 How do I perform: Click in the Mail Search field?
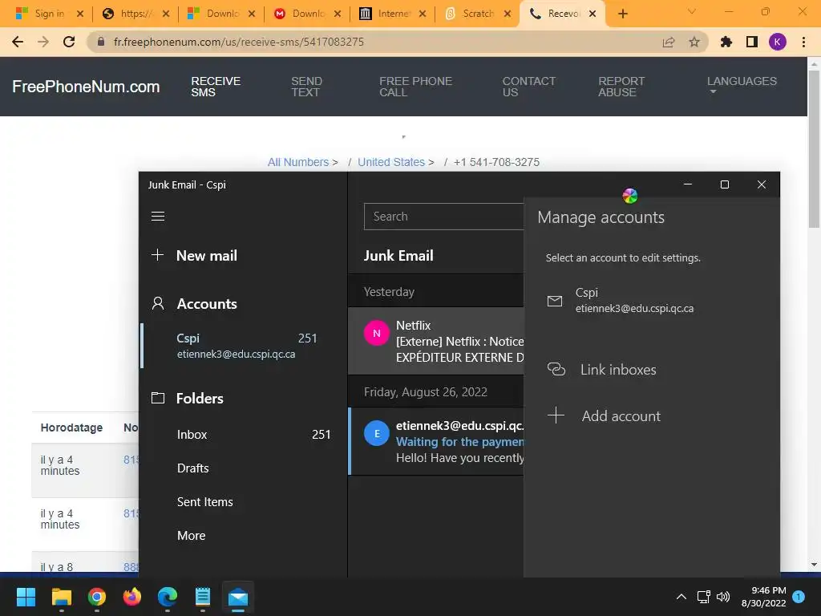click(x=444, y=217)
